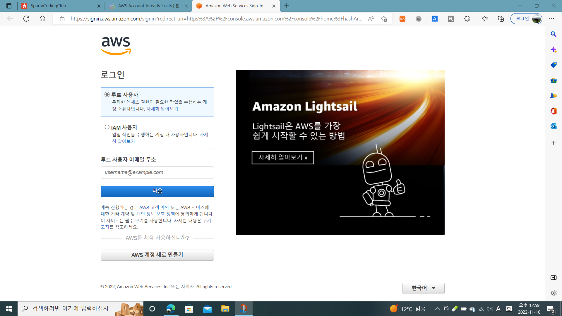Screen dimensions: 562x316
Task: Click AWS 계정 새로 만들기 button
Action: [157, 255]
